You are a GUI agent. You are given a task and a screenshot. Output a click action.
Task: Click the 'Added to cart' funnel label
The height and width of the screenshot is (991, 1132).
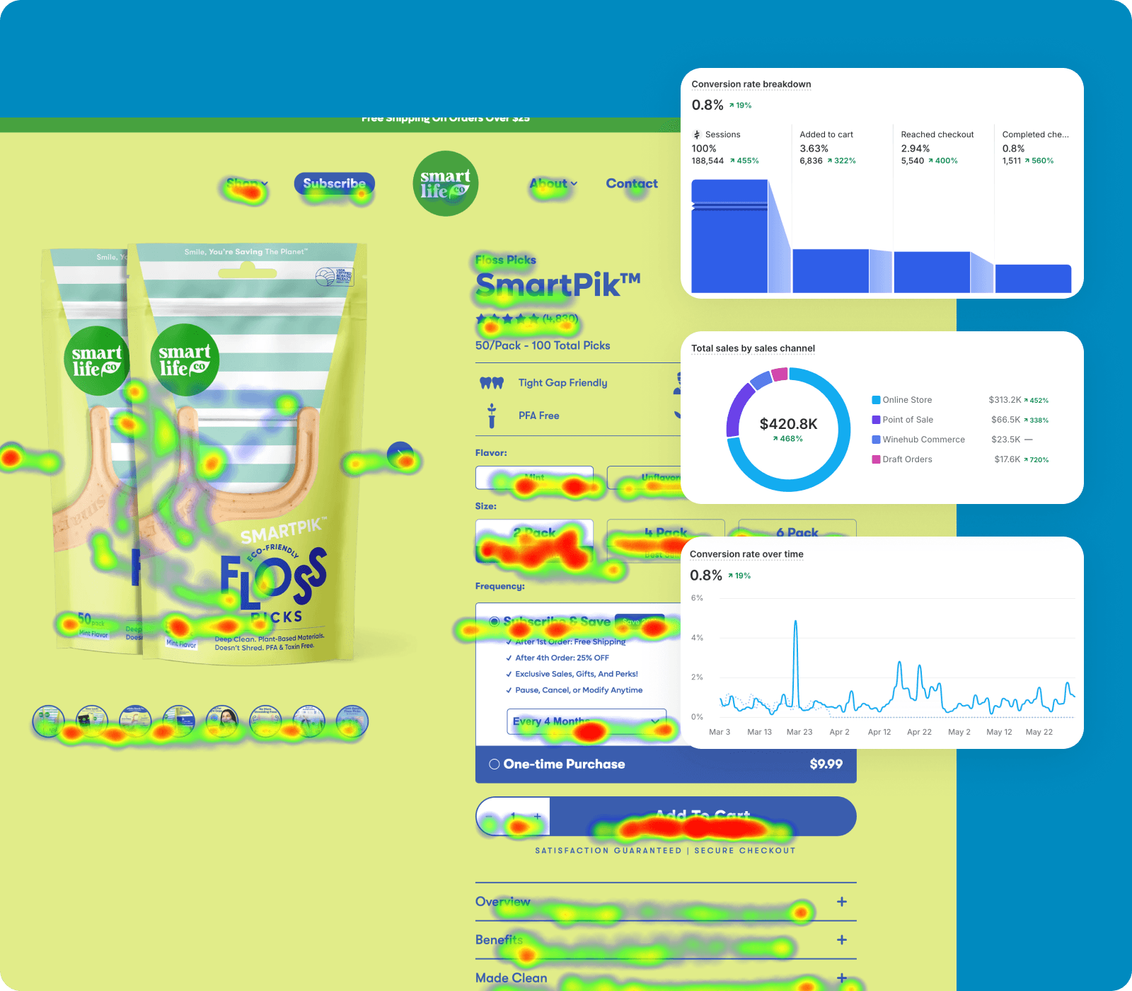pos(826,134)
